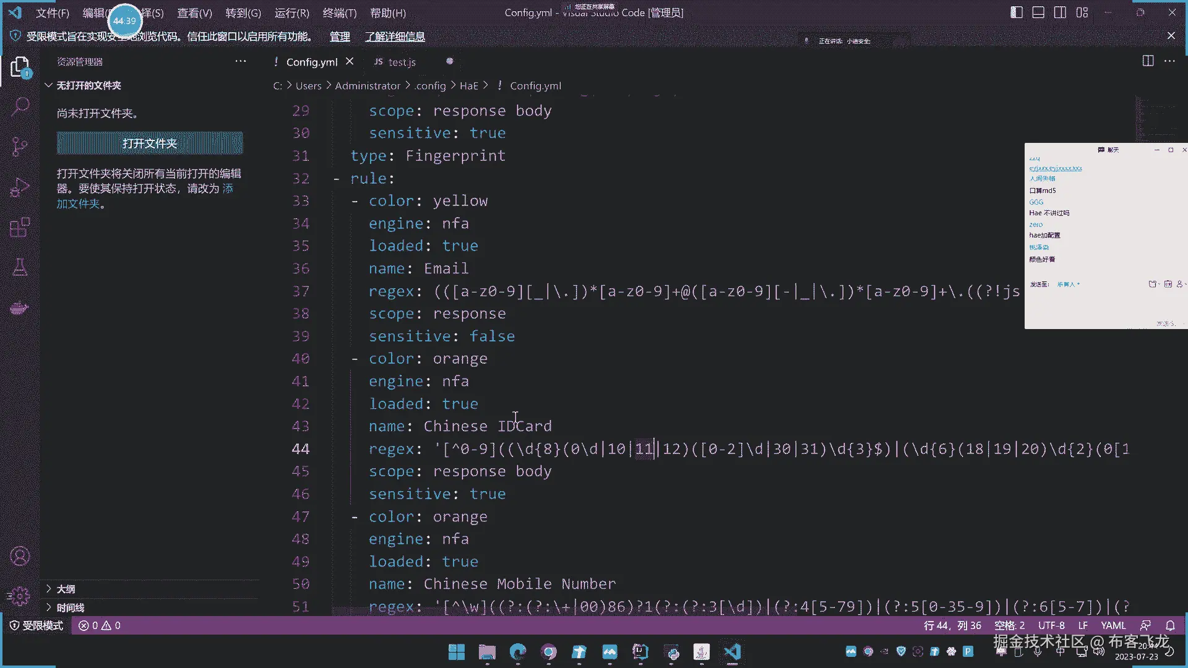
Task: Click the YAML language mode indicator
Action: point(1113,625)
